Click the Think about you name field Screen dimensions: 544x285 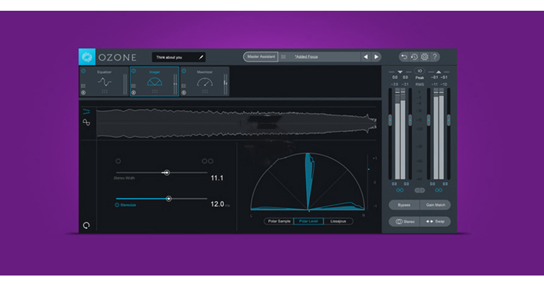pos(178,58)
